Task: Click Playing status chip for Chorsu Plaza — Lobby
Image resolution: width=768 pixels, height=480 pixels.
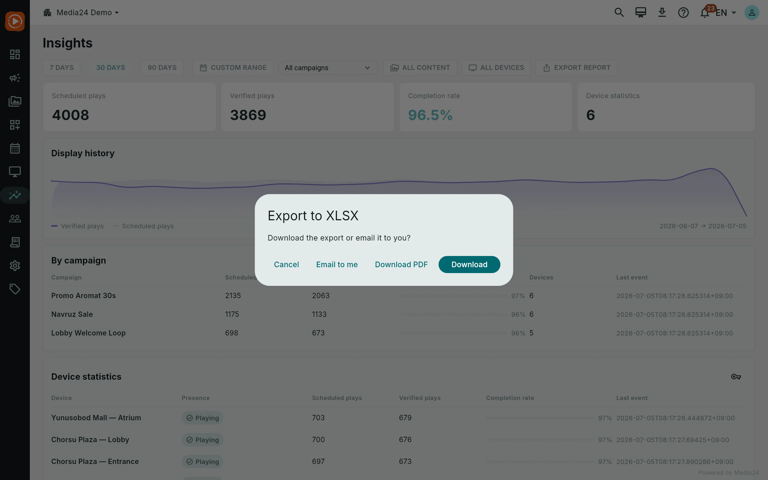Action: click(202, 440)
